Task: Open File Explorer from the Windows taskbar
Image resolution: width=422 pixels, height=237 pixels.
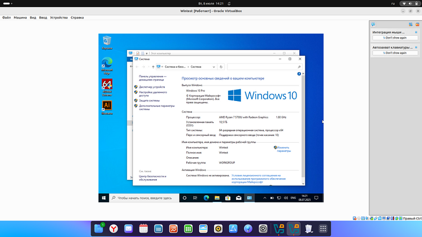Action: (x=217, y=198)
